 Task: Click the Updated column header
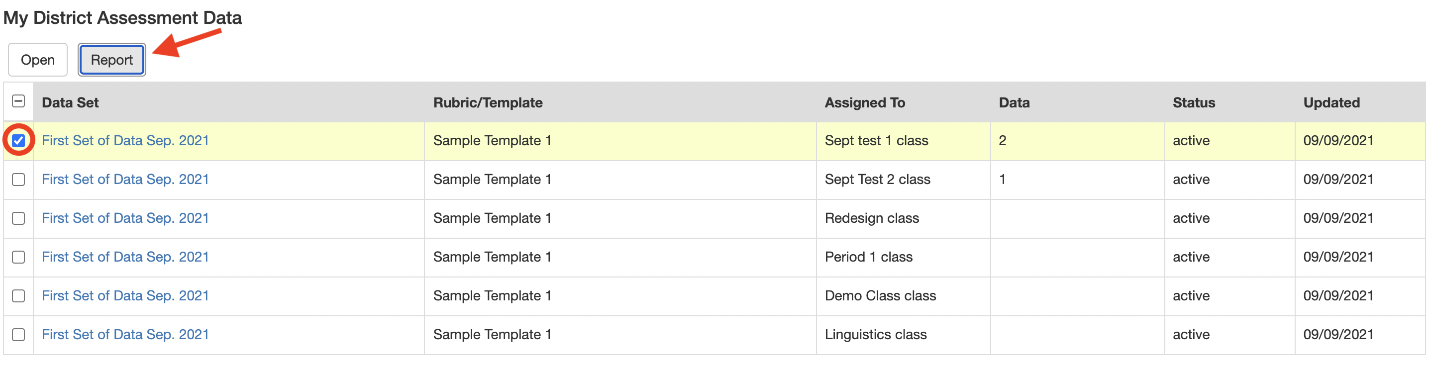1331,102
